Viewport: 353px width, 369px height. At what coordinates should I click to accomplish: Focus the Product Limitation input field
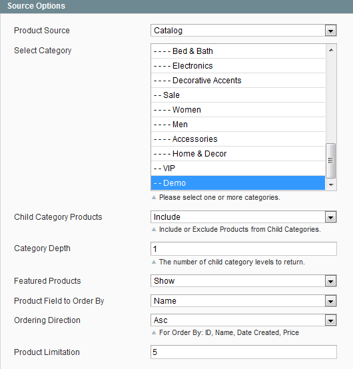244,352
